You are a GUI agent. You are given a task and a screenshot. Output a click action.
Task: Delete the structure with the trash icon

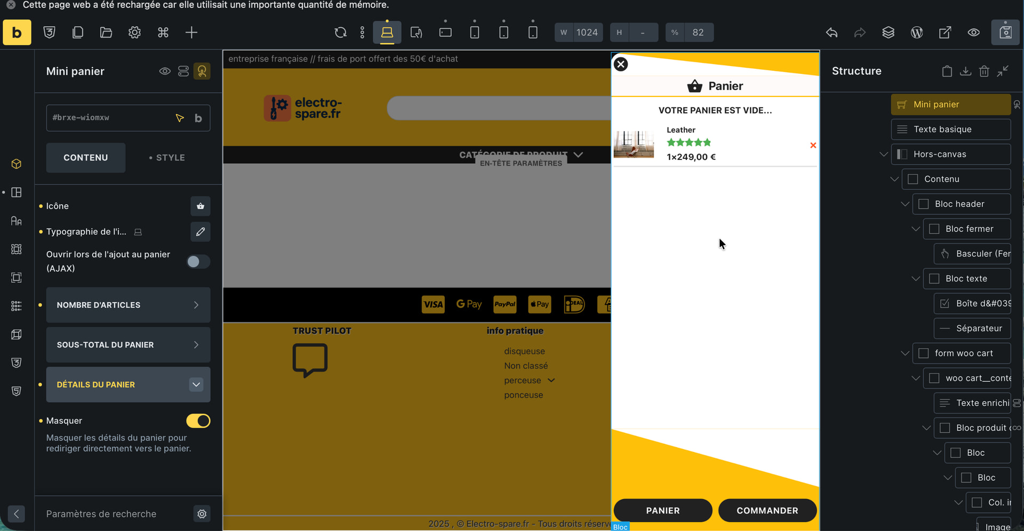coord(984,71)
